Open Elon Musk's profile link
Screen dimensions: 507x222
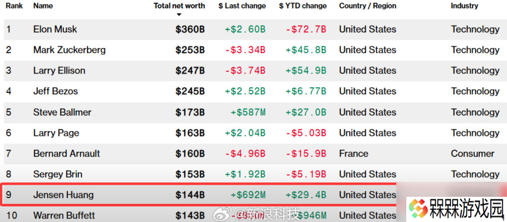click(x=55, y=29)
